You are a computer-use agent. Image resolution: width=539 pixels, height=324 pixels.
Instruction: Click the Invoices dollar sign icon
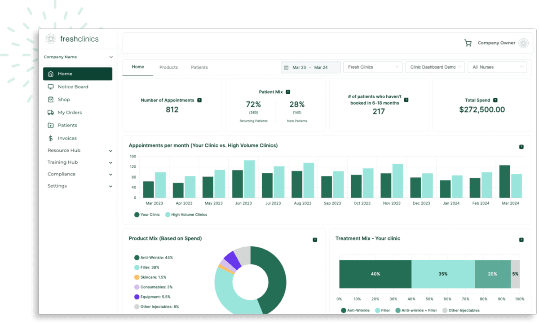[50, 138]
